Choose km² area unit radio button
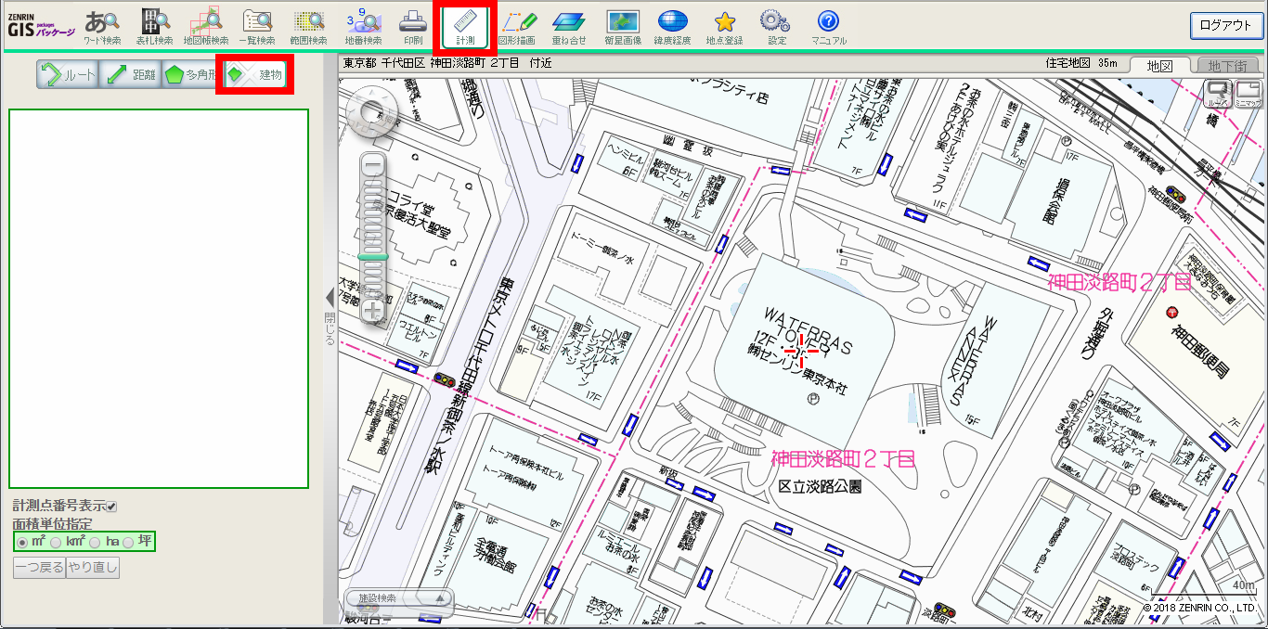The image size is (1268, 629). pos(56,541)
